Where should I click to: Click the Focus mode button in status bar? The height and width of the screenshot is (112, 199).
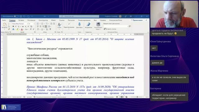[109, 97]
